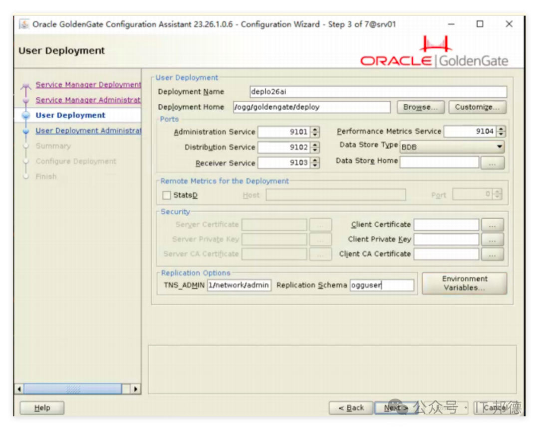Open the Help for this wizard

point(42,408)
